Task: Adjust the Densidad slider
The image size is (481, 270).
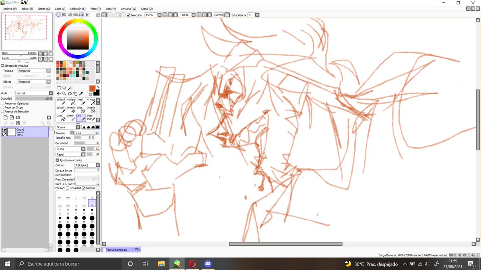Action: [x=87, y=143]
